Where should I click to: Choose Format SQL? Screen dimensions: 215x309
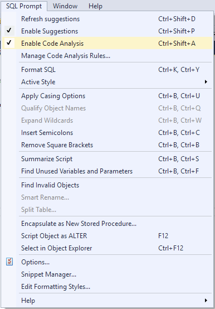tap(107, 70)
